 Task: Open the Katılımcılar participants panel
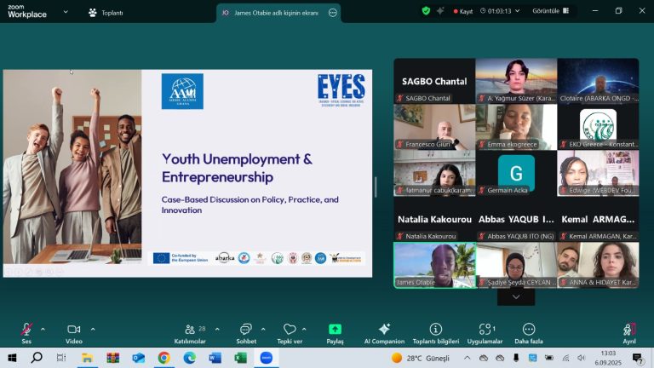(190, 331)
